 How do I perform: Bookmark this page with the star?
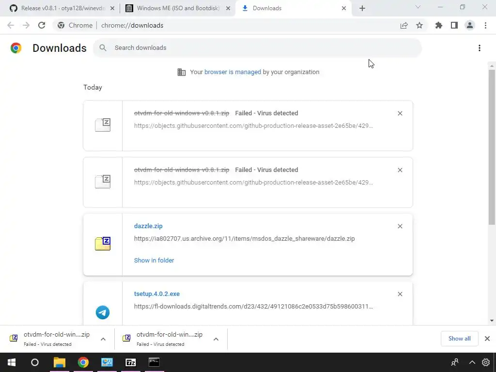point(419,25)
